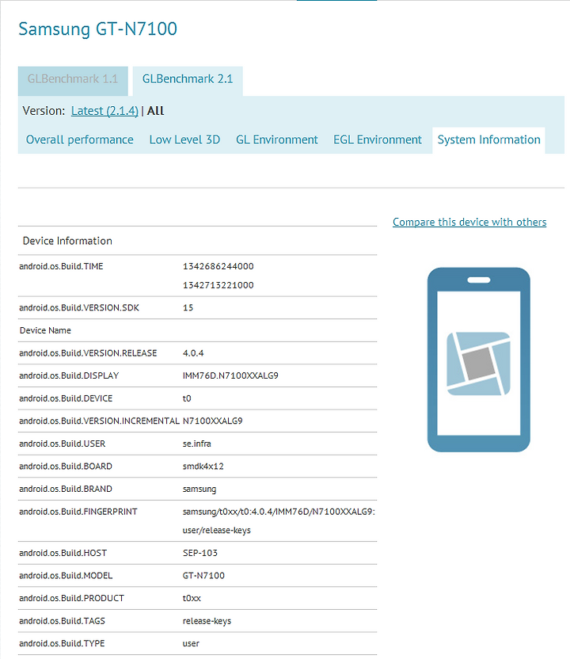Click the android.os.Build.PRODUCT label
The width and height of the screenshot is (570, 659).
pyautogui.click(x=72, y=599)
